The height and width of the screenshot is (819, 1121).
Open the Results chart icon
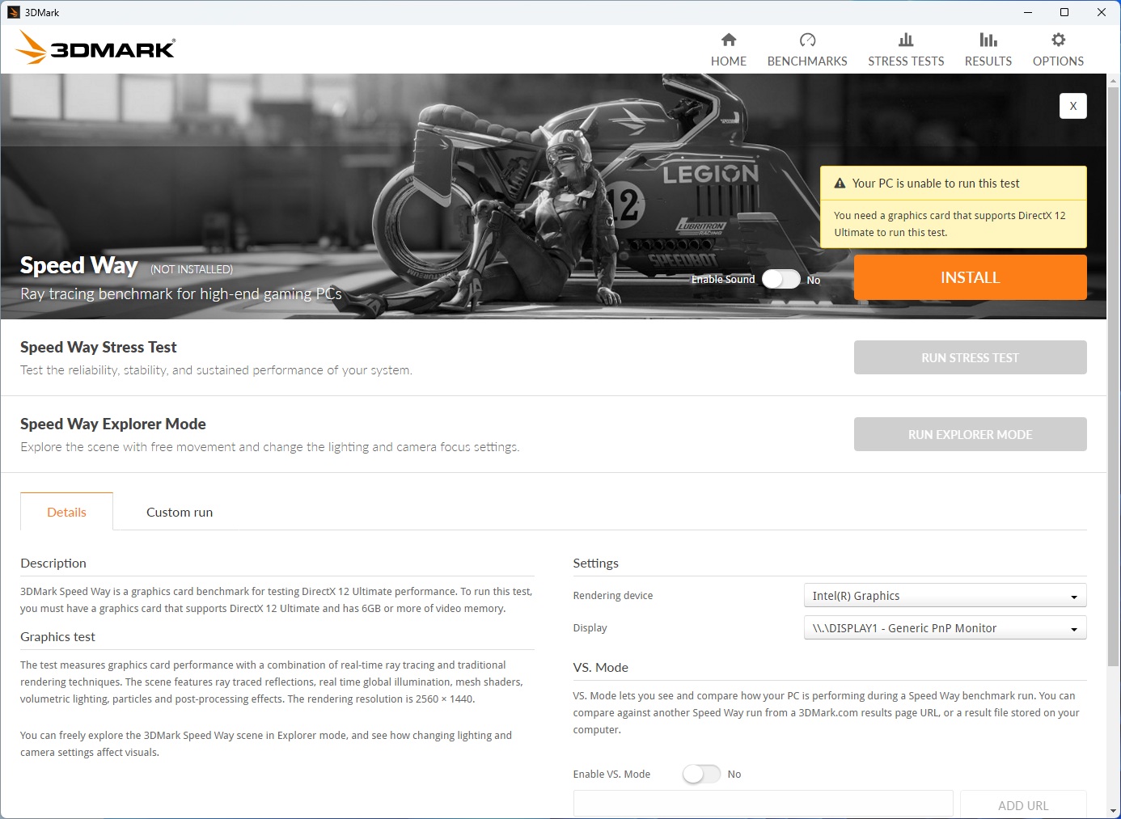(988, 40)
